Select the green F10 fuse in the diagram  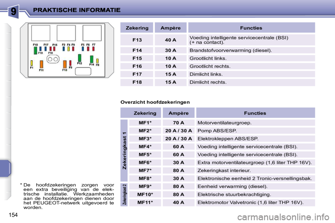pos(35,50)
